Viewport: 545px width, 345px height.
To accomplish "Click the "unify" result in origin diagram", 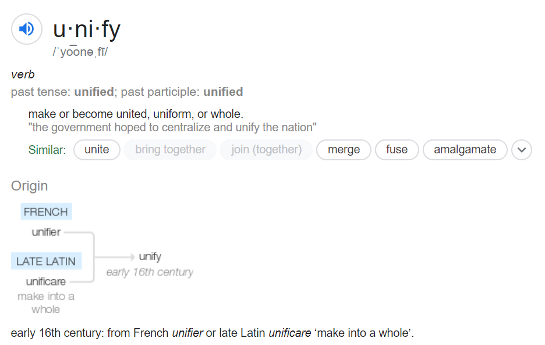I will tap(150, 257).
